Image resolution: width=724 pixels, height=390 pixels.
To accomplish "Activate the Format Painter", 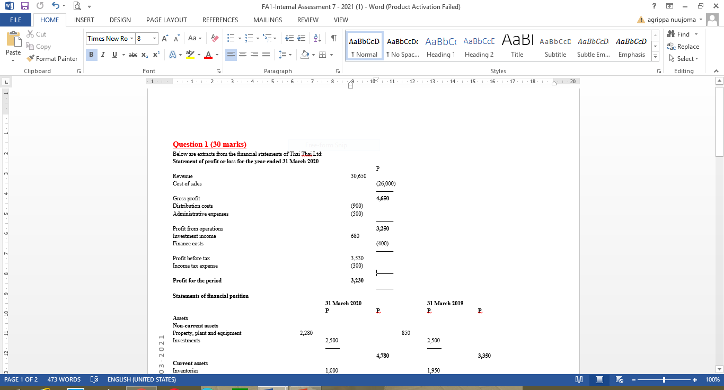I will 52,59.
